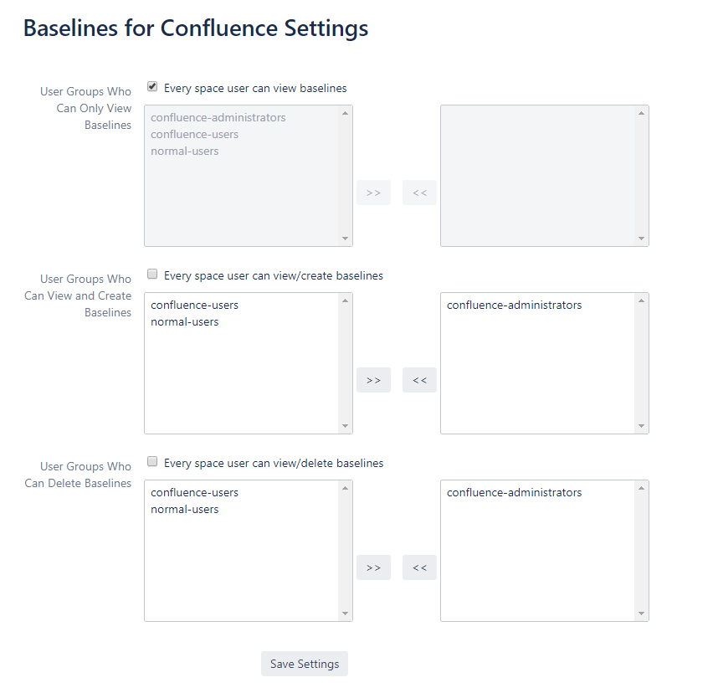Image resolution: width=718 pixels, height=693 pixels.
Task: Select confluence-users in View and Create available list
Action: [195, 305]
